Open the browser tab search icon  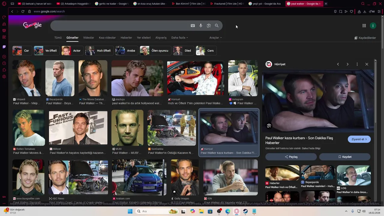coord(363,4)
